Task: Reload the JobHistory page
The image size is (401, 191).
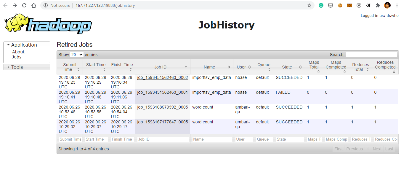Action: tap(24, 5)
